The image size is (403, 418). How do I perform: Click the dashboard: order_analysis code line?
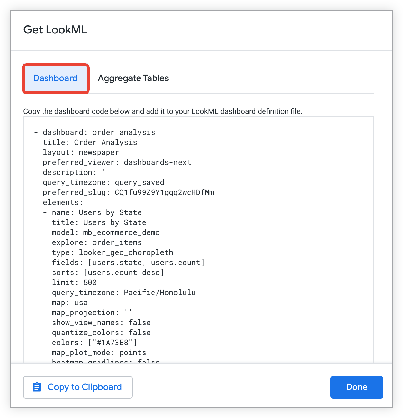[99, 132]
